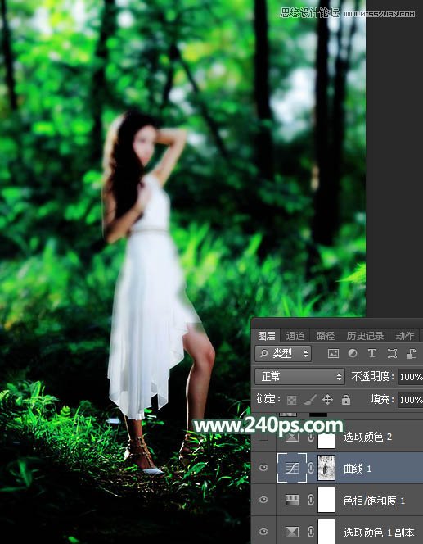Switch to the 动作 tab
The height and width of the screenshot is (544, 423).
point(405,336)
